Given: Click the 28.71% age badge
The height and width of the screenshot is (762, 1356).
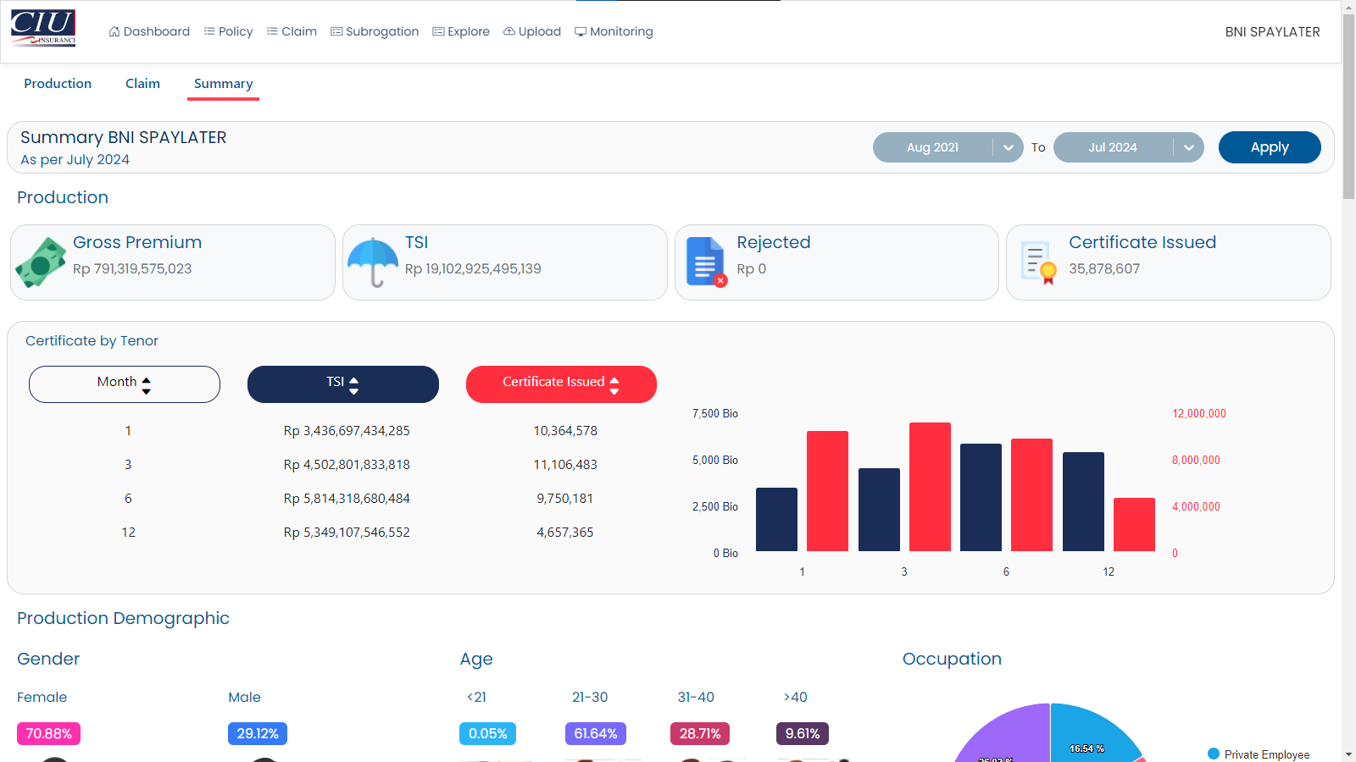Looking at the screenshot, I should tap(700, 733).
